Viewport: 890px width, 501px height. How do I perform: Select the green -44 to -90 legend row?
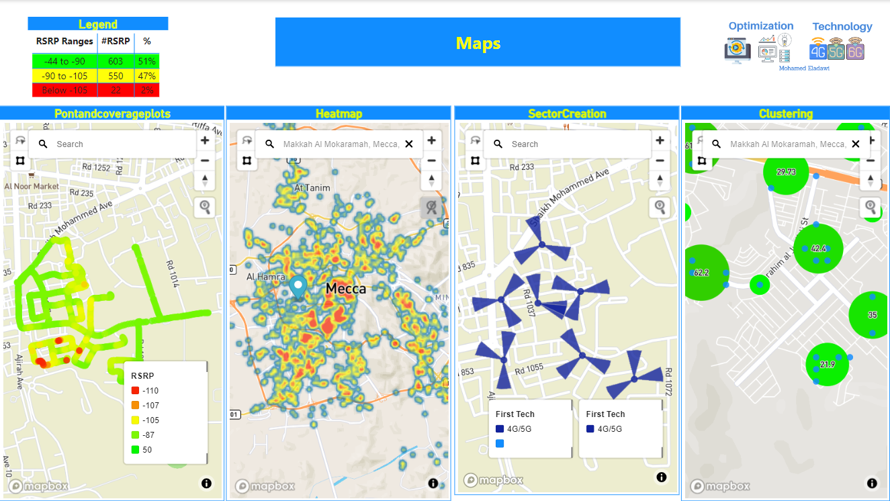[x=95, y=60]
